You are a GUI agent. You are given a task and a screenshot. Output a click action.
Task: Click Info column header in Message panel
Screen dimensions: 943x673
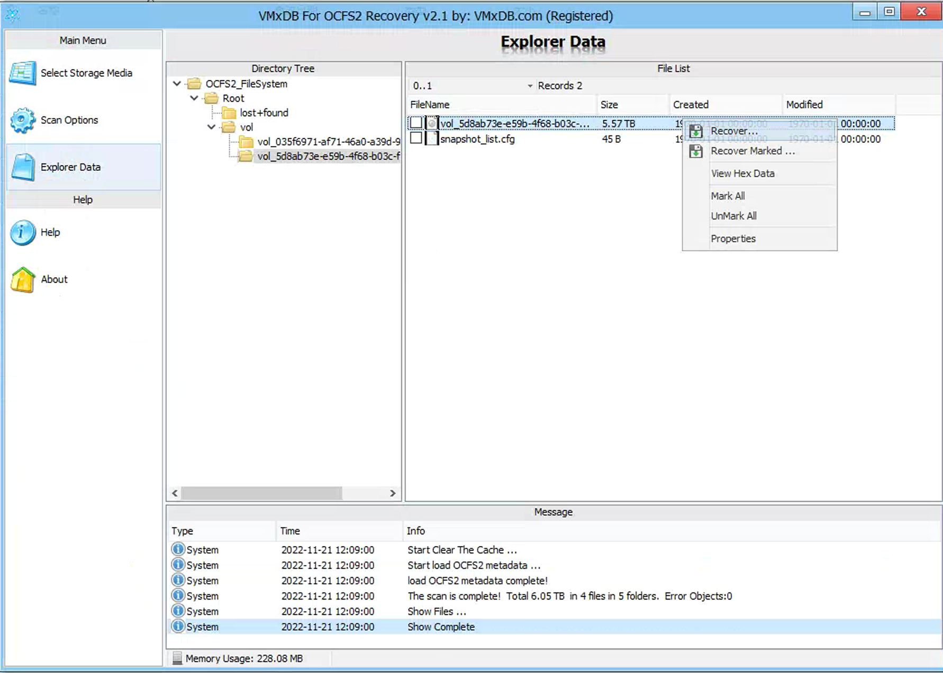(x=672, y=531)
